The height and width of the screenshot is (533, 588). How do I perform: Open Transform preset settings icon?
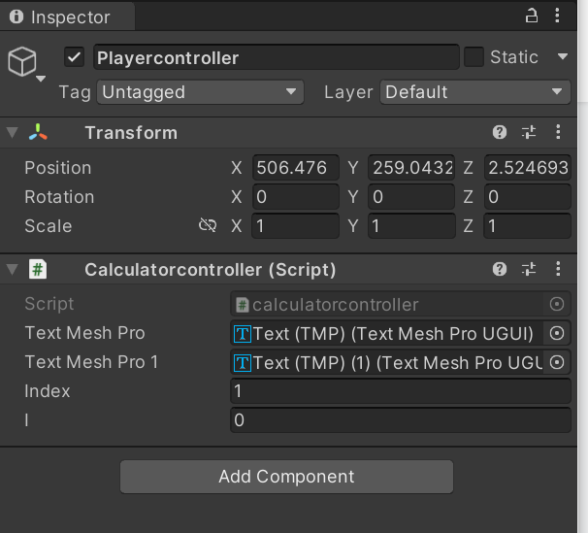(529, 133)
